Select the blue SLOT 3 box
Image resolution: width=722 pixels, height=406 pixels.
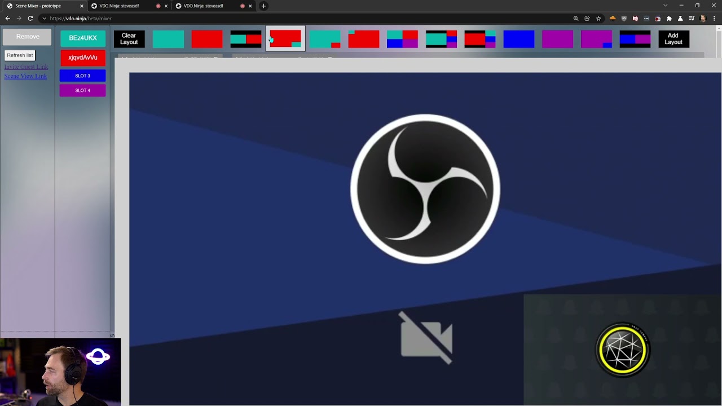pos(83,76)
